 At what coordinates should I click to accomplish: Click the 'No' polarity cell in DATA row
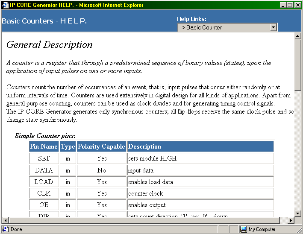(102, 170)
